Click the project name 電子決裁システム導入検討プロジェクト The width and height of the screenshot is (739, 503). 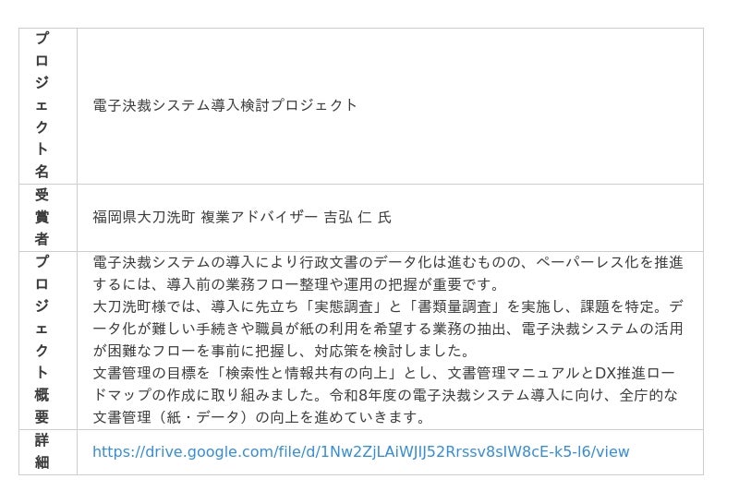click(224, 105)
